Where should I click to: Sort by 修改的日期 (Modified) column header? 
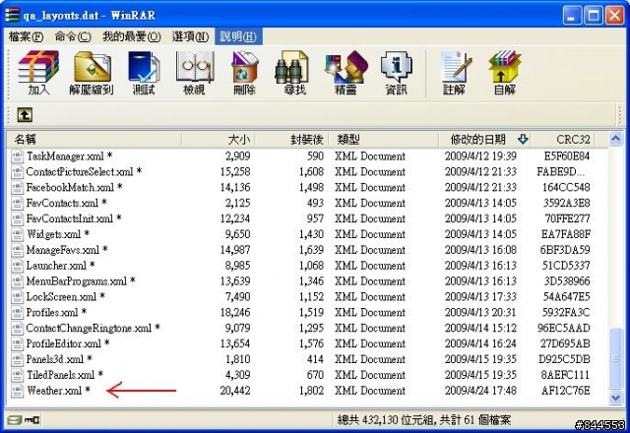pyautogui.click(x=483, y=140)
